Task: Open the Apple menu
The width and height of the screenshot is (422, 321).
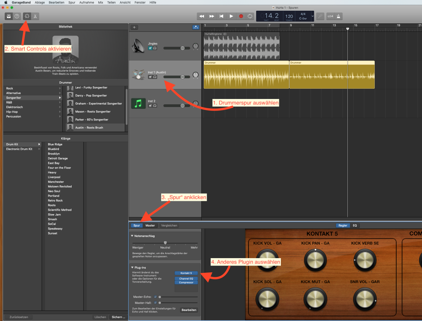Action: [6, 2]
